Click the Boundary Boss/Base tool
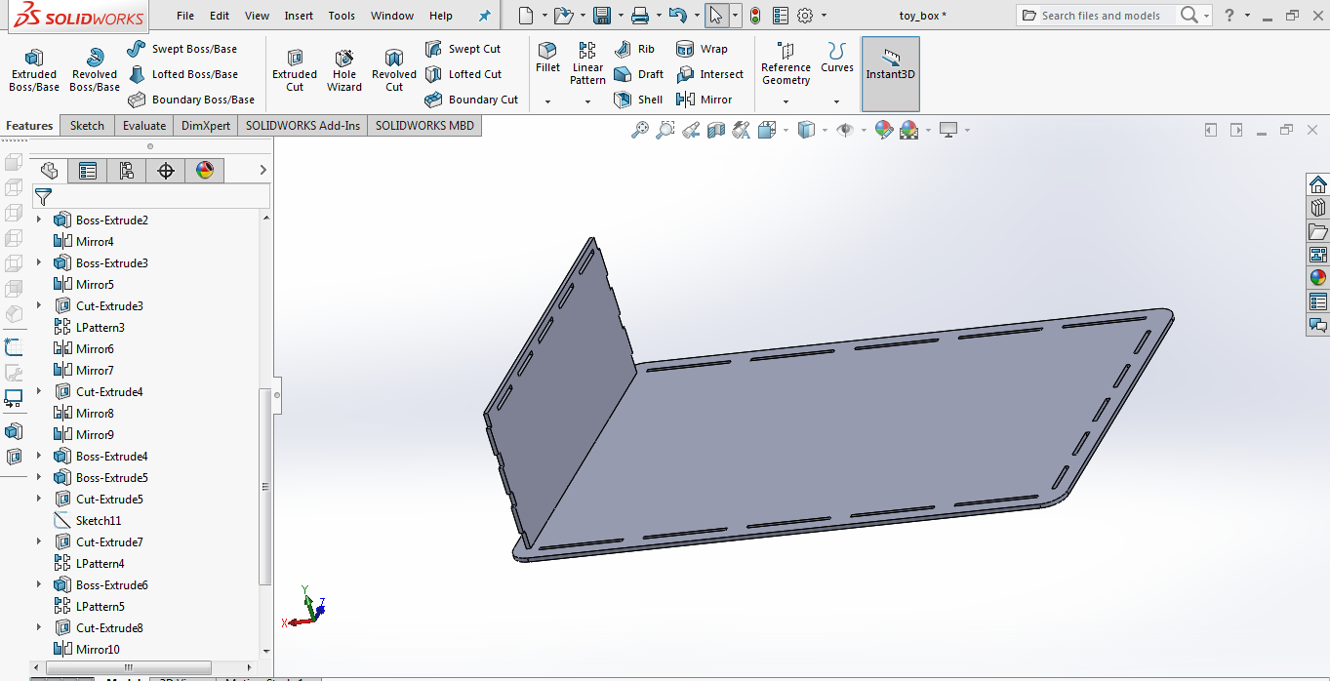 click(191, 100)
